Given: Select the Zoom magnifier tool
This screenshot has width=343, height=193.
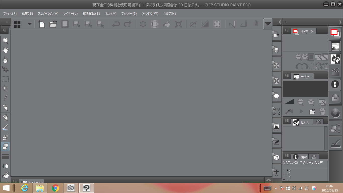Looking at the screenshot, I should pyautogui.click(x=5, y=41).
